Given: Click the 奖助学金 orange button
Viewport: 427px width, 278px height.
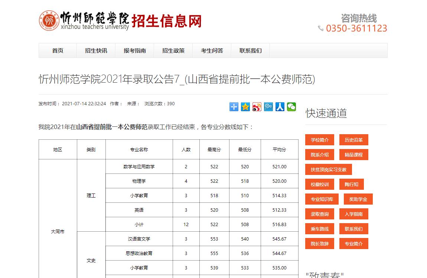Looking at the screenshot, I should coord(358,199).
